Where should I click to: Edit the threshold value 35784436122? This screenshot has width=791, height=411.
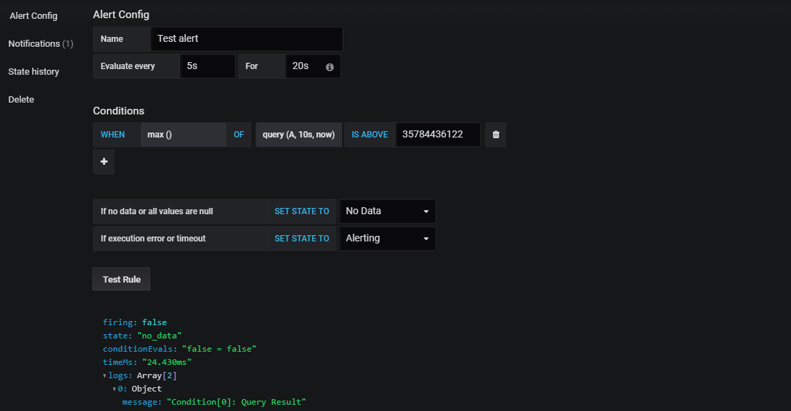click(438, 135)
